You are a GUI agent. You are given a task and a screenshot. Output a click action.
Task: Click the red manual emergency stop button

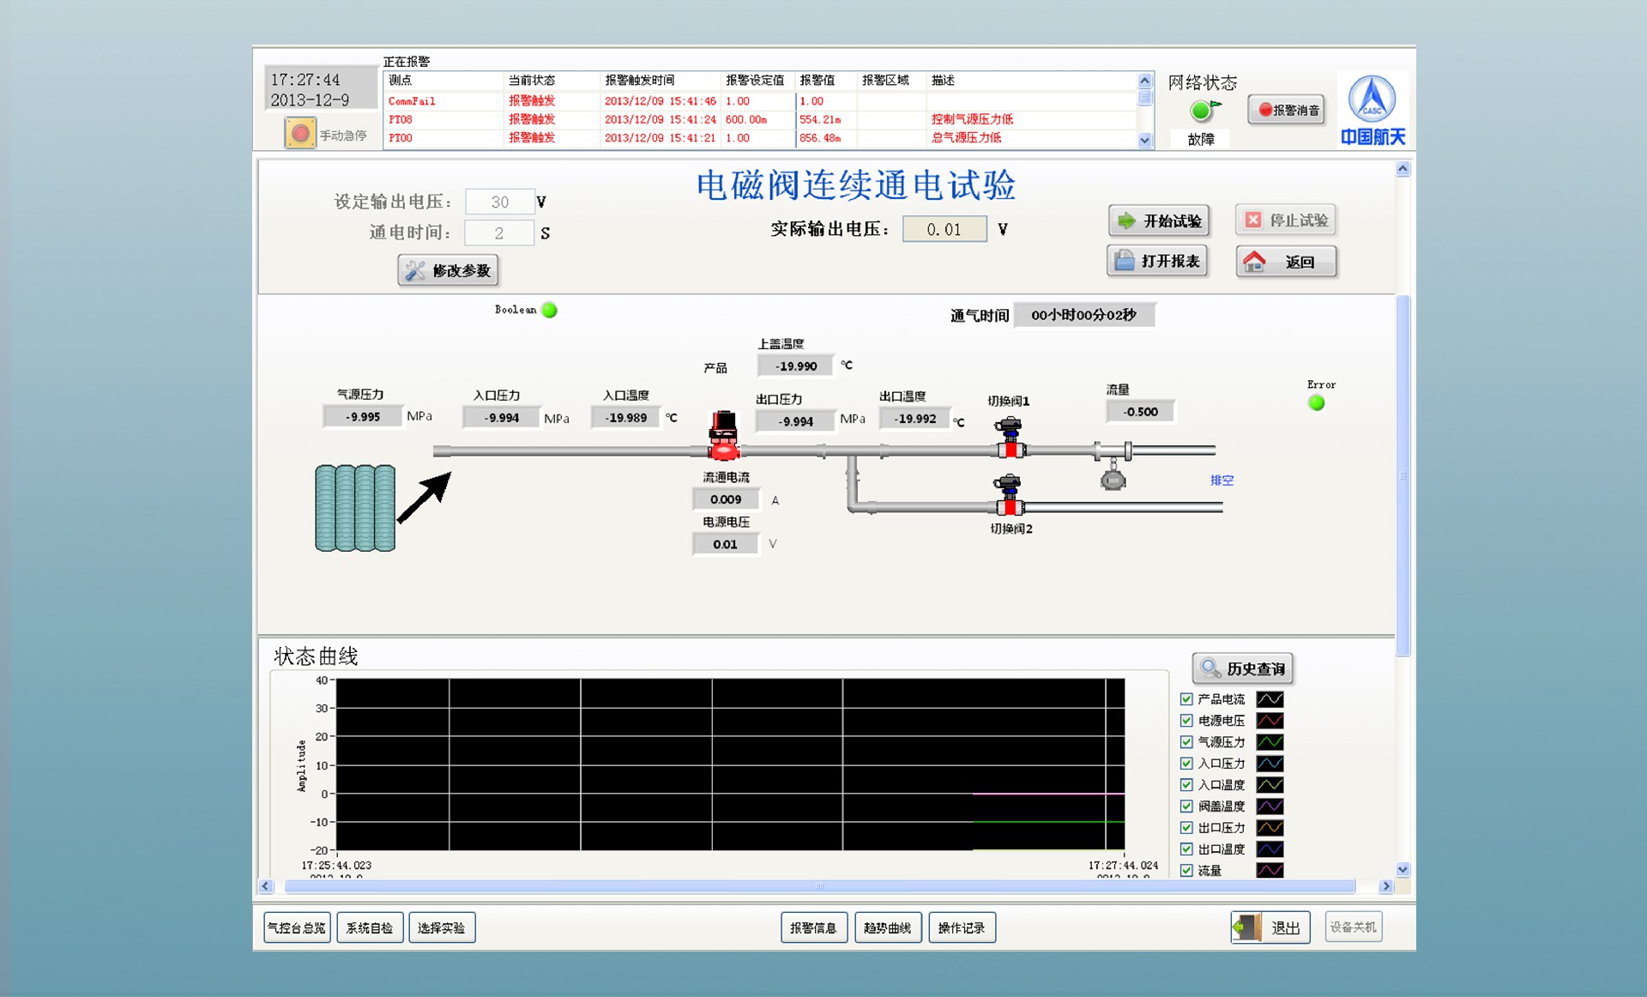tap(300, 134)
